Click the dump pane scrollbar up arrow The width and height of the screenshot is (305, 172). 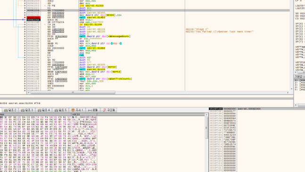tap(206, 115)
